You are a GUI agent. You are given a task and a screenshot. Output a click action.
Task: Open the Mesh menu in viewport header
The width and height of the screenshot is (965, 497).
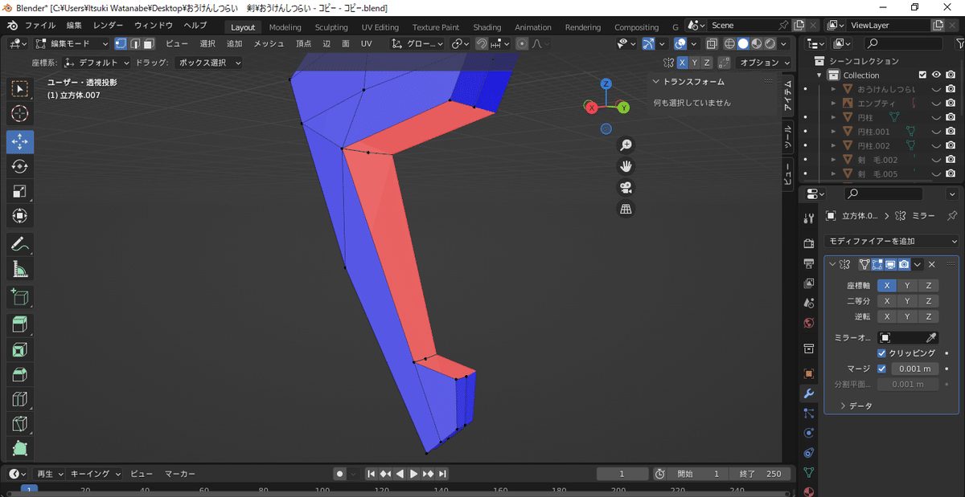click(269, 43)
